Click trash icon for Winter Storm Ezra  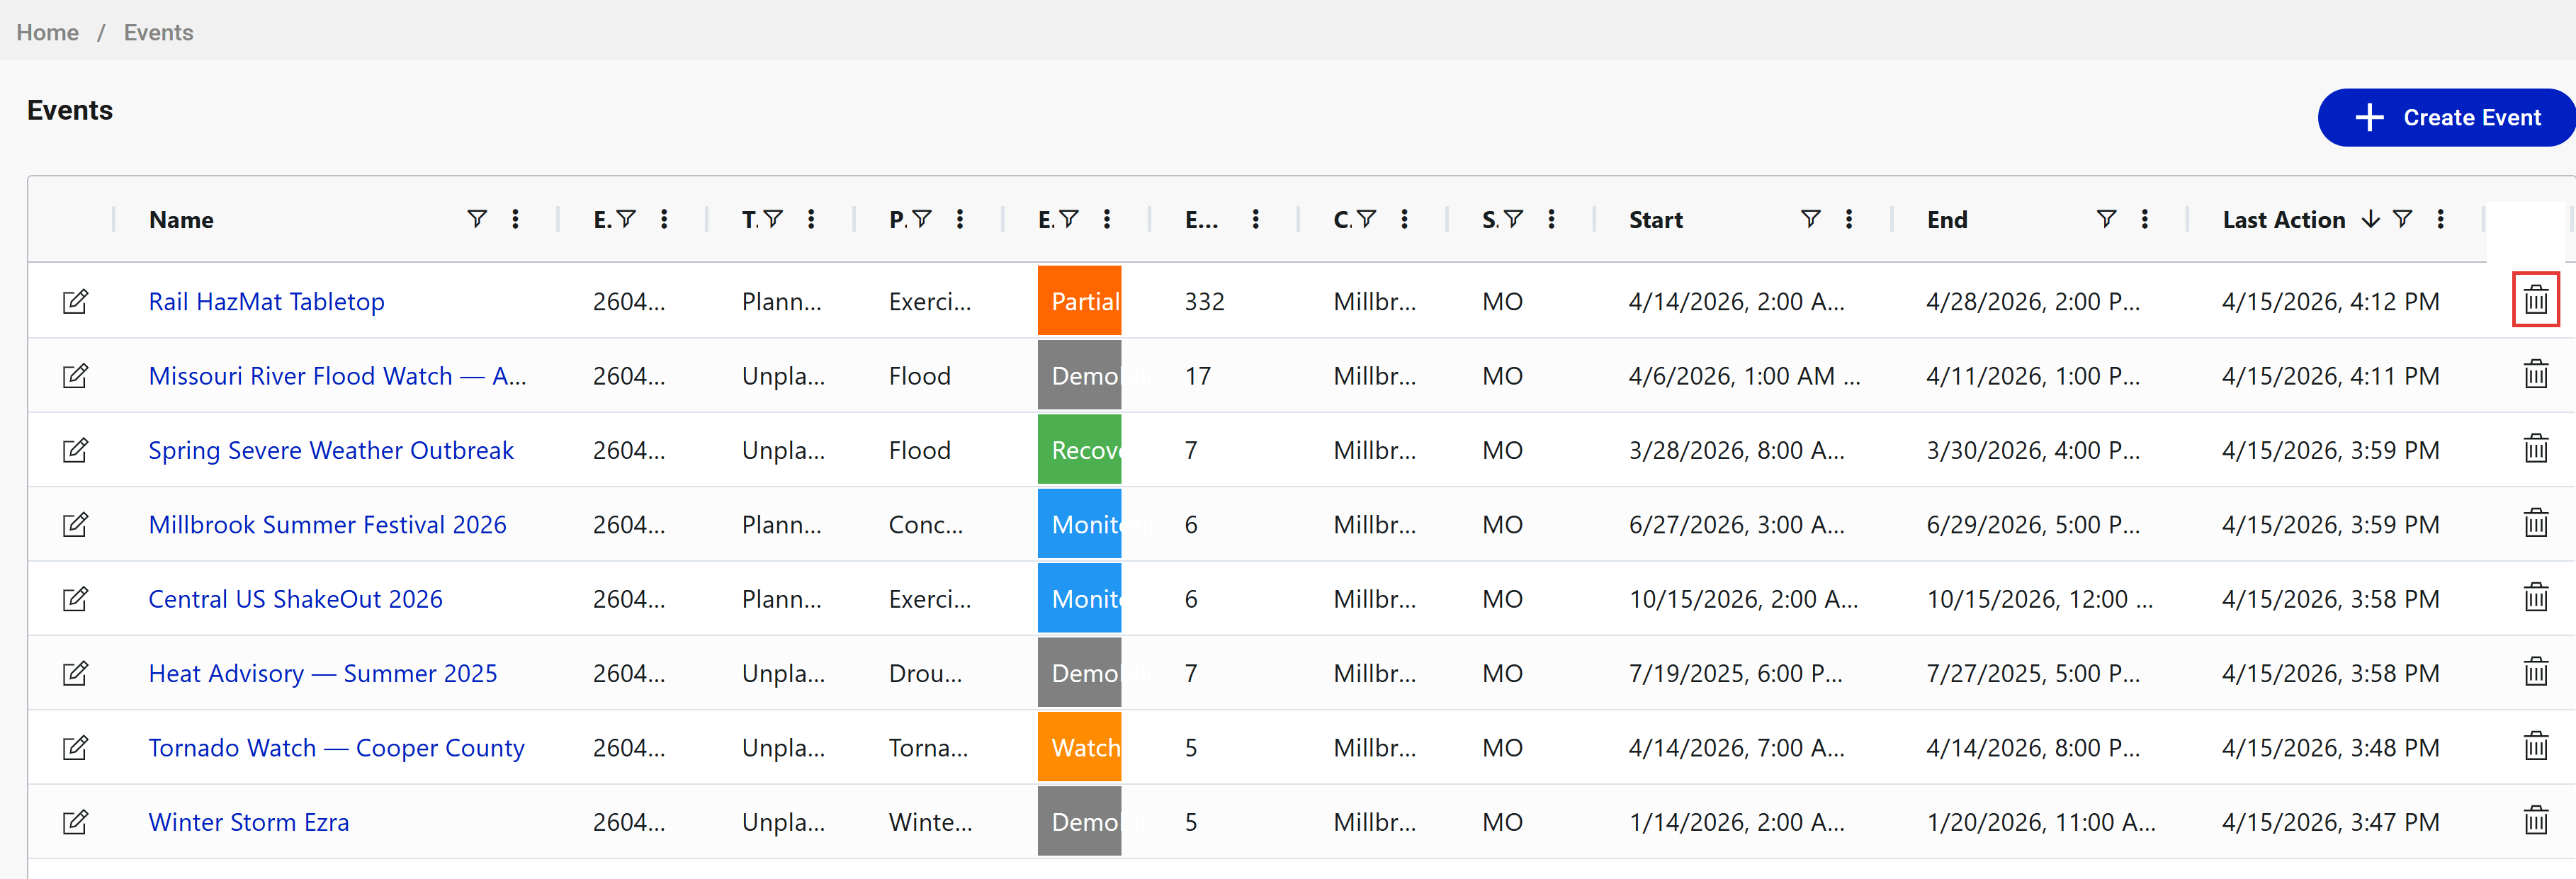(x=2535, y=820)
